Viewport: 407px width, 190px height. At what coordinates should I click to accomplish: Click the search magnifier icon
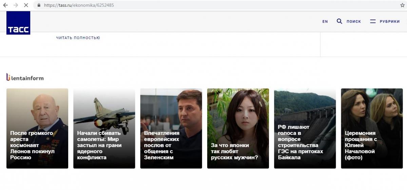click(339, 21)
